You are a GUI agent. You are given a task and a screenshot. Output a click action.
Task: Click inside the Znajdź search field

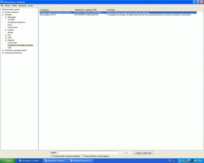pyautogui.click(x=88, y=153)
